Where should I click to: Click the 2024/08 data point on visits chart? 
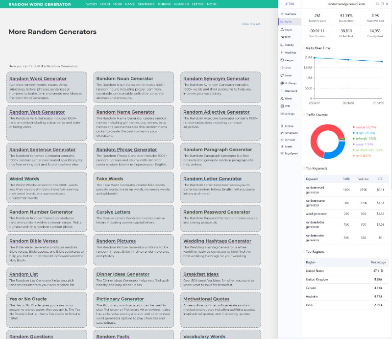click(x=348, y=60)
